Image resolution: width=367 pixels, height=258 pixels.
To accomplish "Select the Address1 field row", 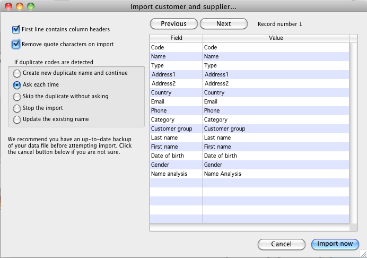I will point(249,74).
